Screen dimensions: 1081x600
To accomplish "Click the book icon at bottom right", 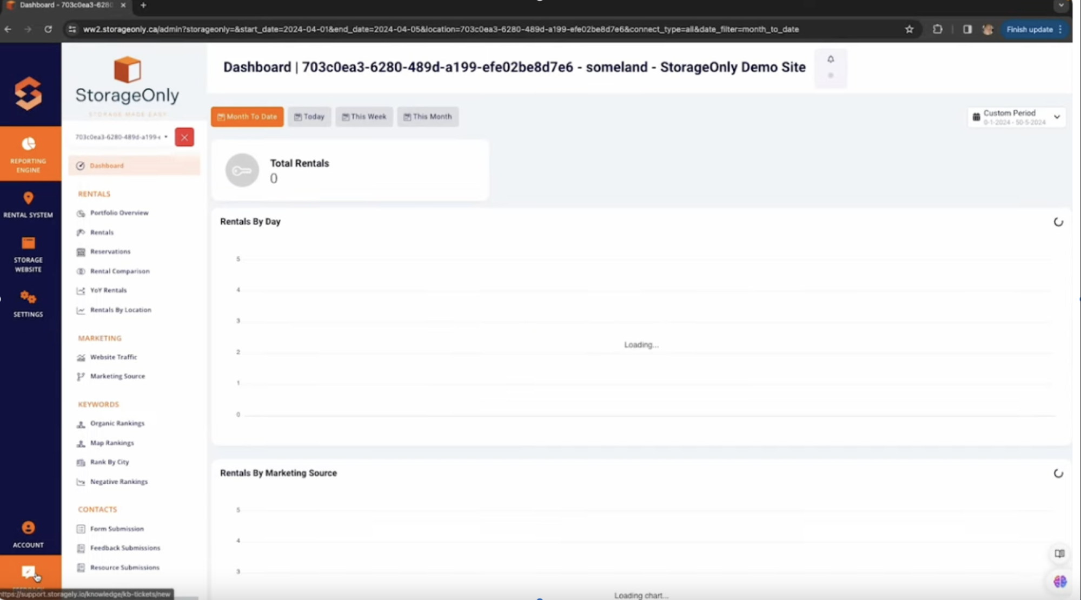I will [x=1059, y=554].
